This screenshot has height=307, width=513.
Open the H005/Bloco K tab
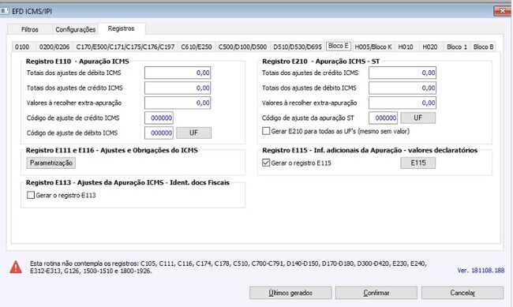373,47
